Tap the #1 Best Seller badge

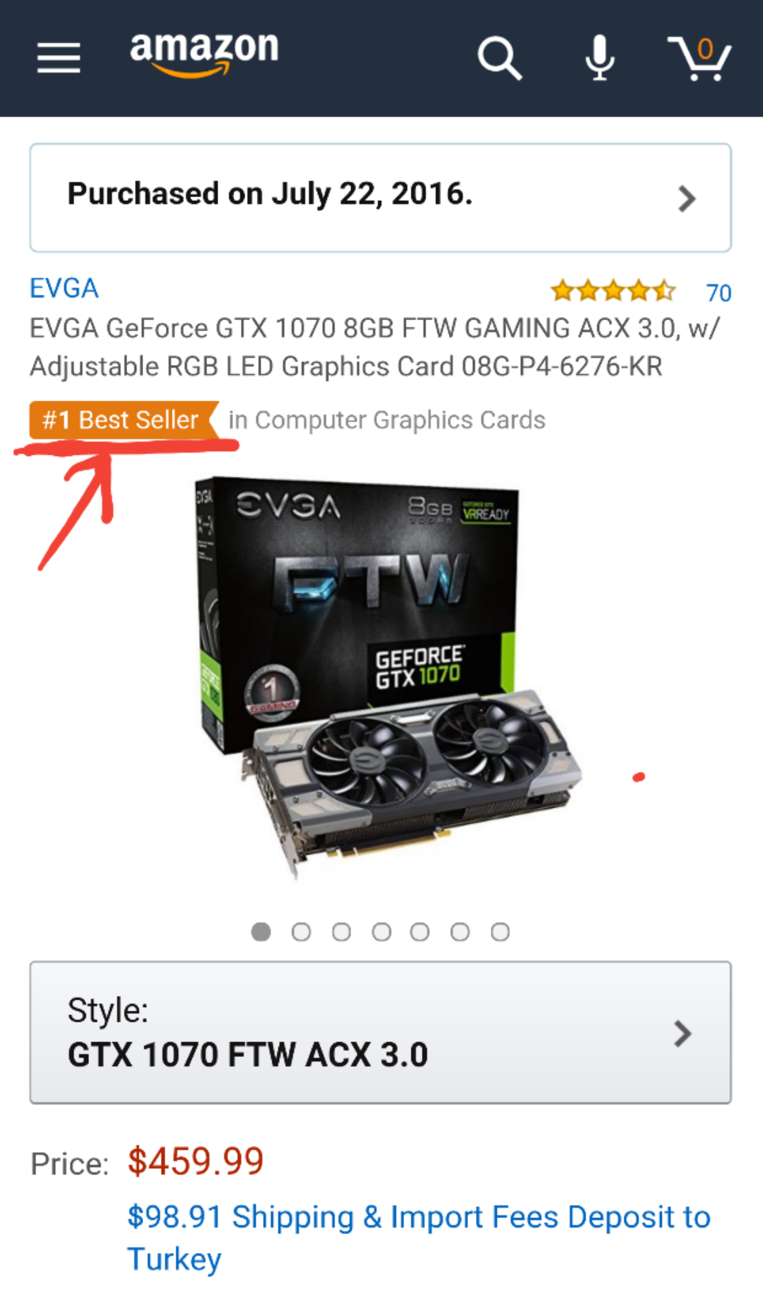pyautogui.click(x=125, y=420)
